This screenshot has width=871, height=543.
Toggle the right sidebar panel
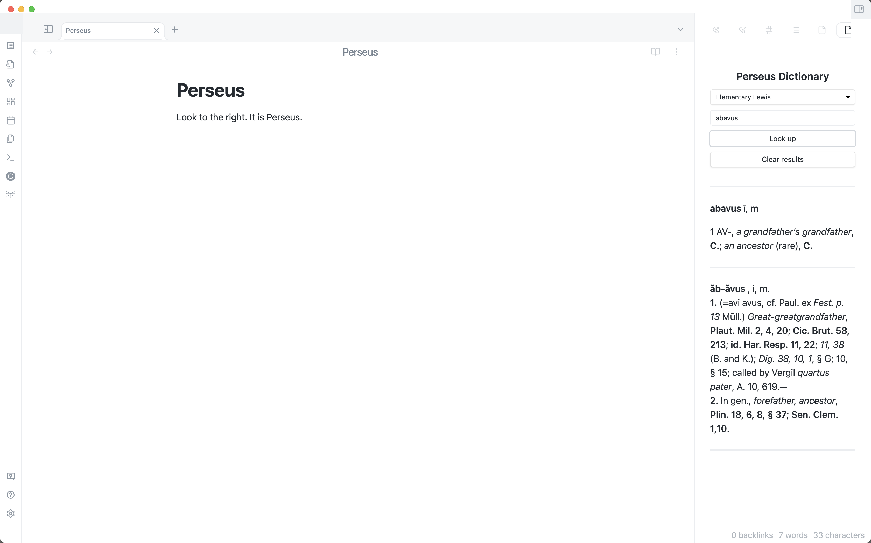coord(859,9)
